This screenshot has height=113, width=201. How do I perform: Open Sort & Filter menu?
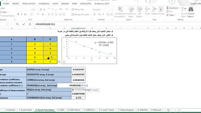coord(184,12)
